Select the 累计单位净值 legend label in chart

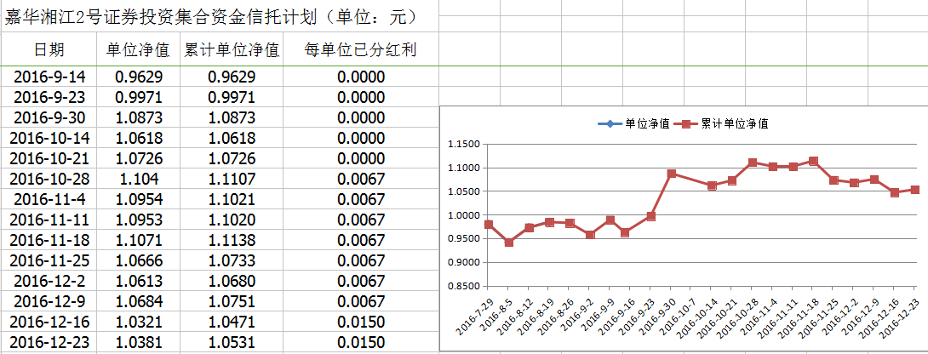[734, 124]
